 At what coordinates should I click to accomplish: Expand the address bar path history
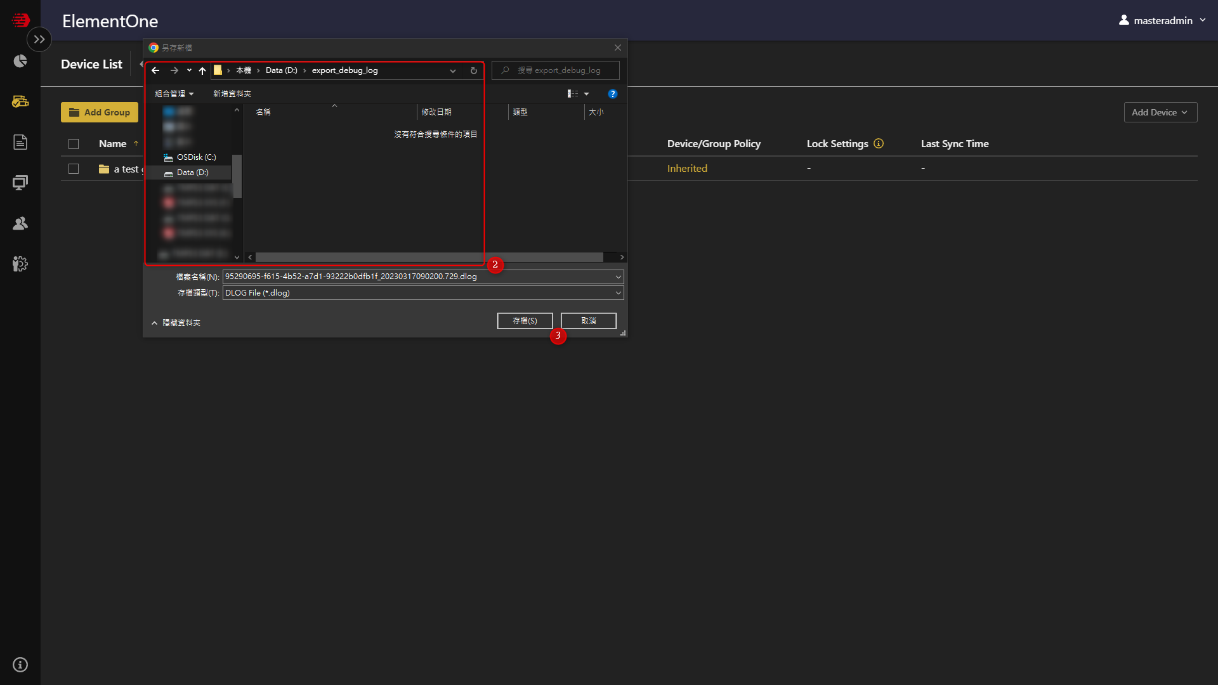pos(453,70)
